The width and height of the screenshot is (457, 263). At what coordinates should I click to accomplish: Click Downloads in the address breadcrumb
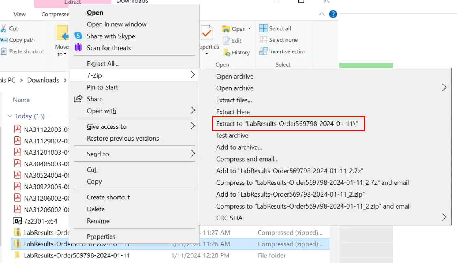click(x=43, y=80)
